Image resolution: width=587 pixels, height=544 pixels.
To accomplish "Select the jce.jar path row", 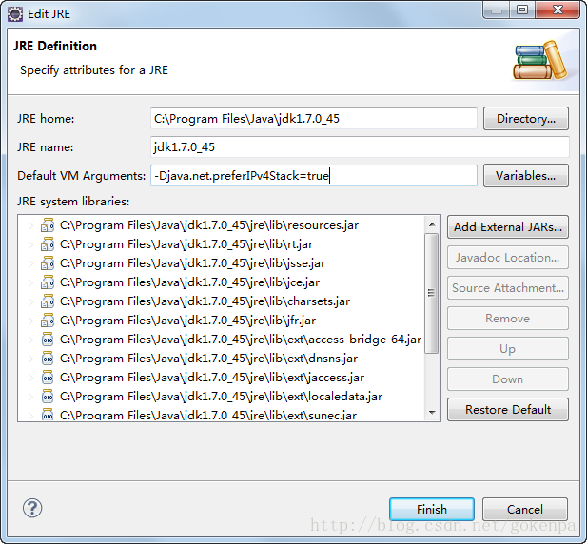I will tap(190, 282).
